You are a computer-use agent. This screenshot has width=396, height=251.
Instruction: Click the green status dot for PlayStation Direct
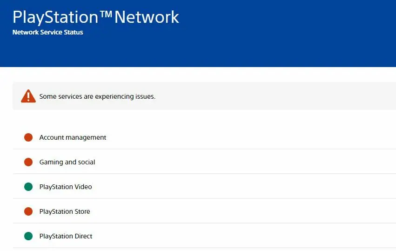click(28, 236)
